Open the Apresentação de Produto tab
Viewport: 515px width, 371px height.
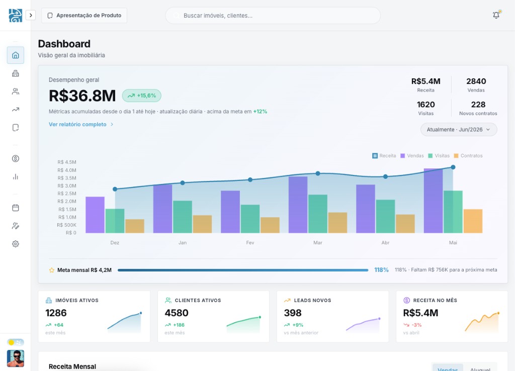pos(84,16)
